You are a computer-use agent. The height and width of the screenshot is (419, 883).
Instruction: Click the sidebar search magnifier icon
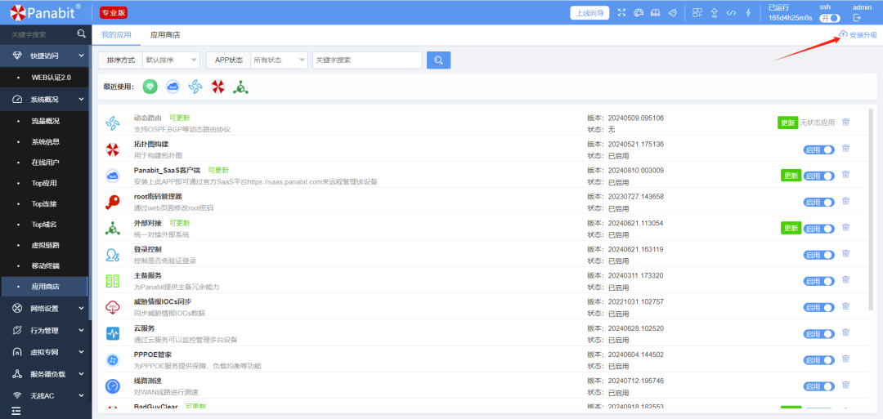point(82,34)
